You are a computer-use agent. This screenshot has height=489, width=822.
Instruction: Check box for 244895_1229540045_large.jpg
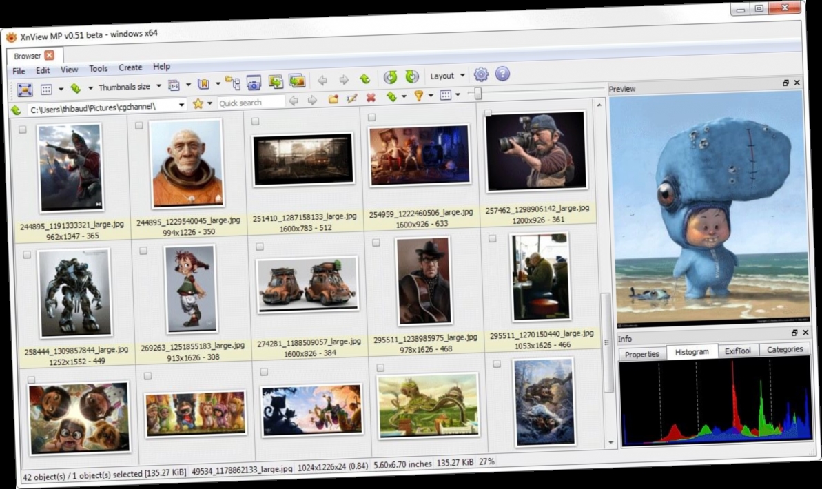pos(139,125)
